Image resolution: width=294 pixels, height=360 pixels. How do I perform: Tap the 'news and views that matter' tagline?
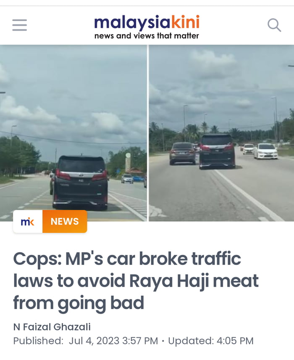[147, 36]
